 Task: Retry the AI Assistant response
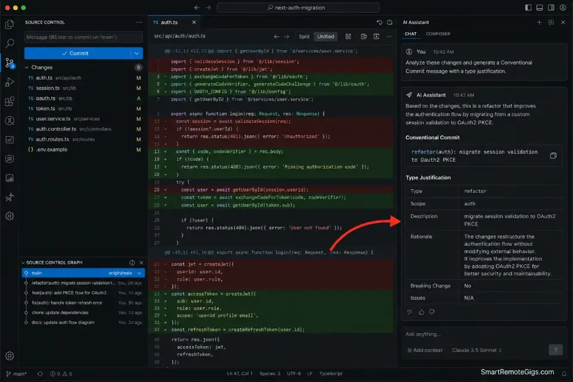coord(409,312)
